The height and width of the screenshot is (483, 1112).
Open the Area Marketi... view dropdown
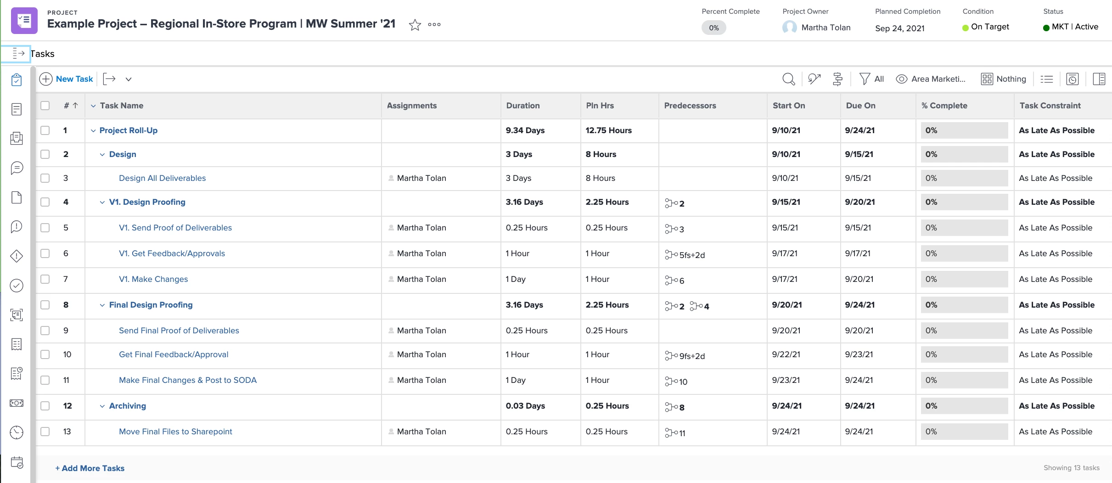click(931, 79)
